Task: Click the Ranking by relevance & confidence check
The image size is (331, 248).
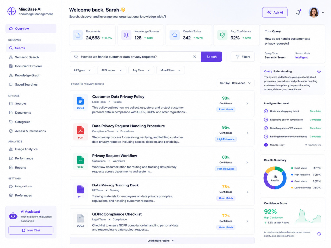Action: [266, 137]
